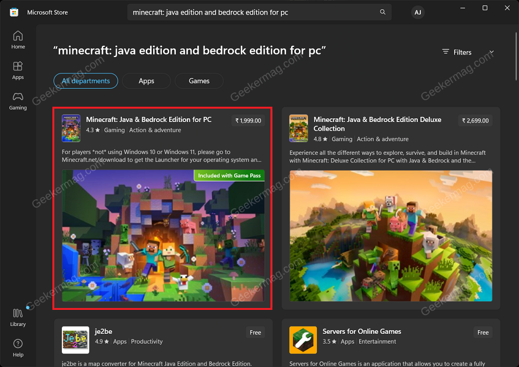Click the search magnifier icon

tap(383, 12)
